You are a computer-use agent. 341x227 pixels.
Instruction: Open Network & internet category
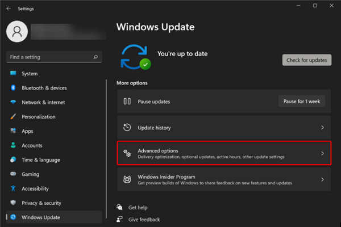54,102
